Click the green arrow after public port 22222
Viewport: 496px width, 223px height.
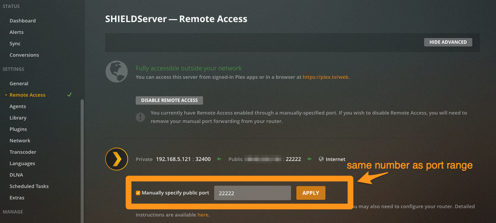(x=309, y=159)
